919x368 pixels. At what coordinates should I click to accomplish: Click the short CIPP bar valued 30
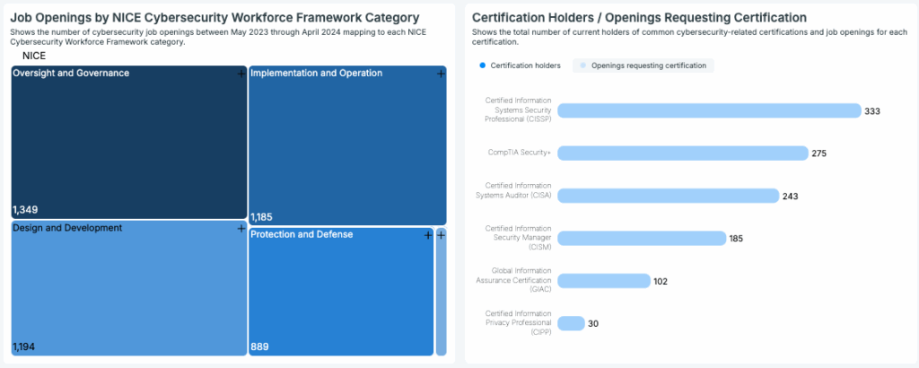pyautogui.click(x=571, y=323)
